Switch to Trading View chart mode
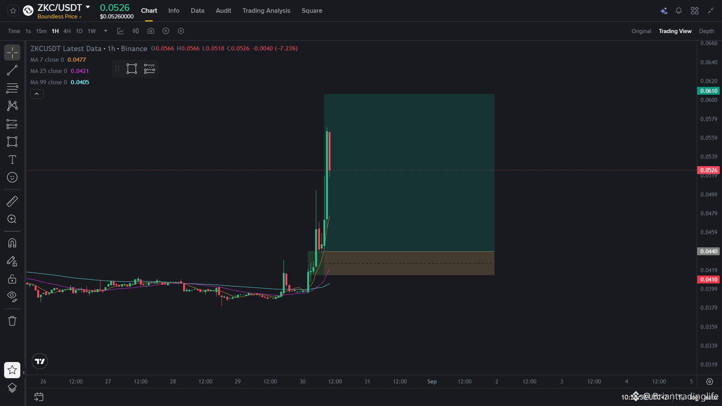 click(x=675, y=31)
